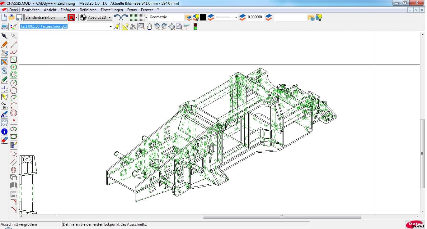Image resolution: width=427 pixels, height=229 pixels.
Task: Click the Datei menu button
Action: (x=13, y=10)
